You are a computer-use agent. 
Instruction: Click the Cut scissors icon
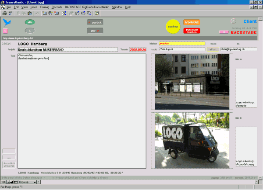pyautogui.click(x=18, y=13)
